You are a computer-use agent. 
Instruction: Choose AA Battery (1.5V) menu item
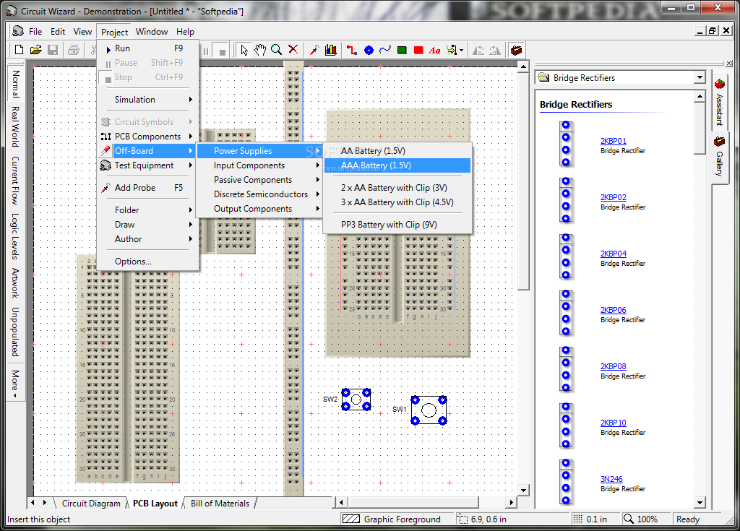tap(397, 151)
